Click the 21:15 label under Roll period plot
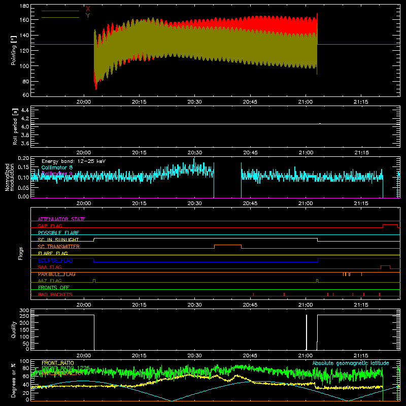Viewport: 406px width, 406px height. click(x=361, y=153)
